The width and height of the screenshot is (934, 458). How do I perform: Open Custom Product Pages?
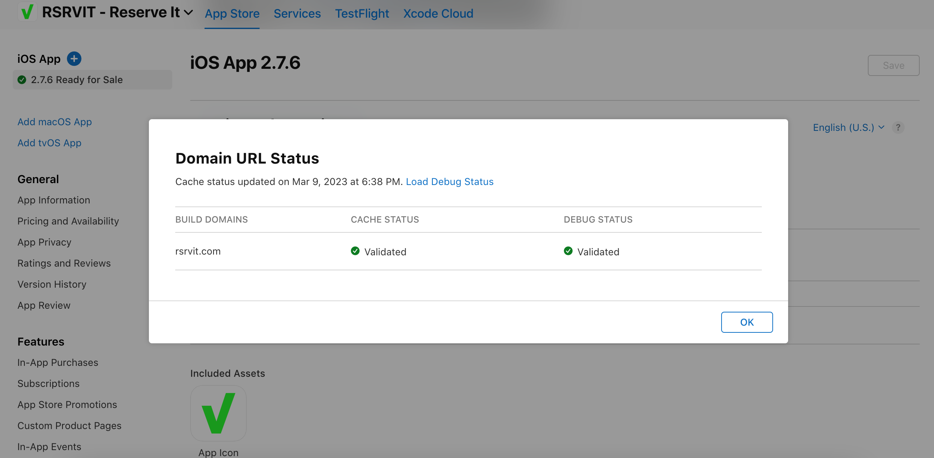coord(70,426)
